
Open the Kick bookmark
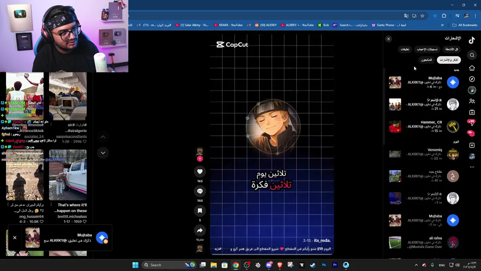323,25
